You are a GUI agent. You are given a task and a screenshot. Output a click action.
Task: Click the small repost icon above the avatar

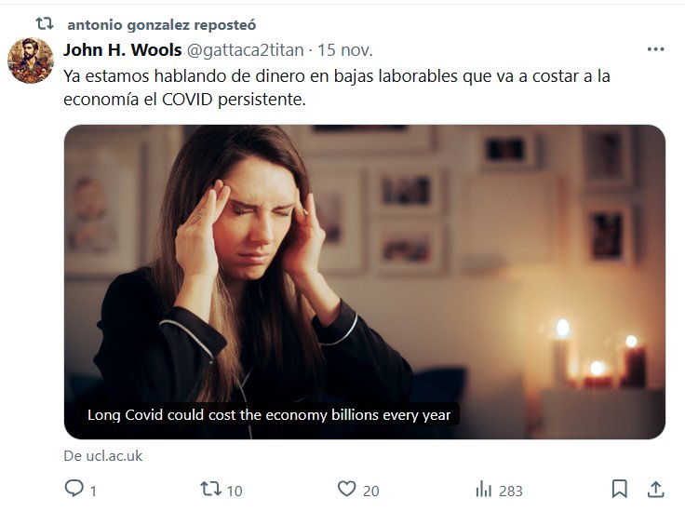(x=44, y=23)
